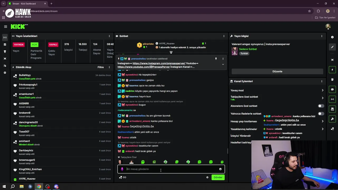Toggle the lightning bolt widget in right sidebar
This screenshot has width=338, height=190.
(x=332, y=70)
